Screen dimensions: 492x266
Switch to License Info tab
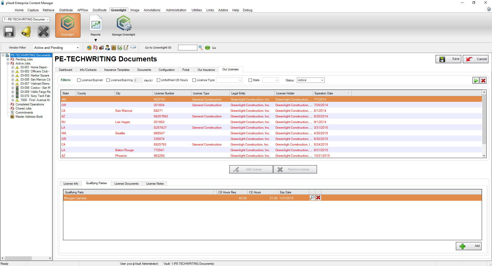[x=71, y=184]
